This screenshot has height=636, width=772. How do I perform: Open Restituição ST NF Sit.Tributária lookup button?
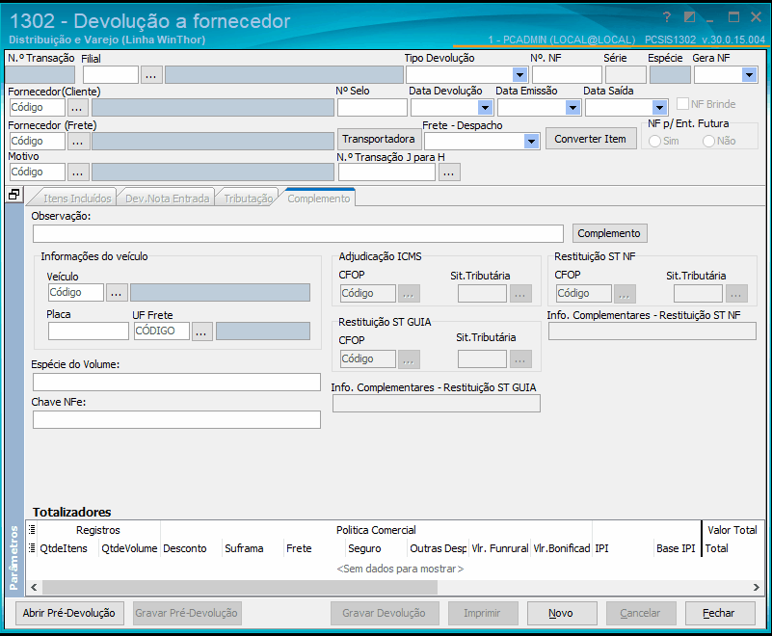point(736,293)
